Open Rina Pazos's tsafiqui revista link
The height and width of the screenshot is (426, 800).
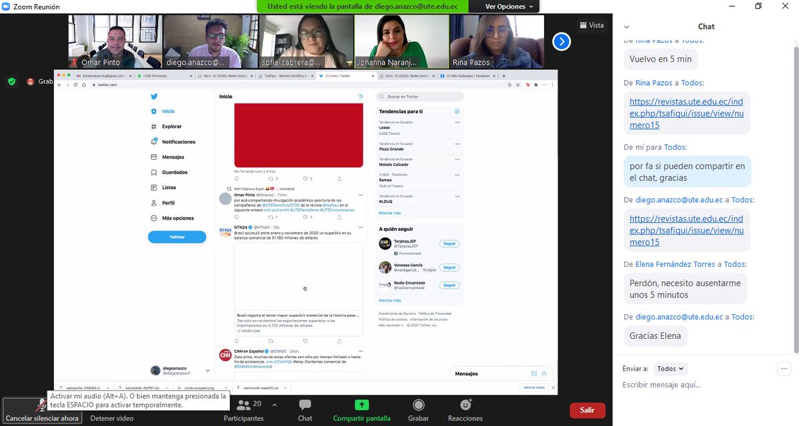686,114
